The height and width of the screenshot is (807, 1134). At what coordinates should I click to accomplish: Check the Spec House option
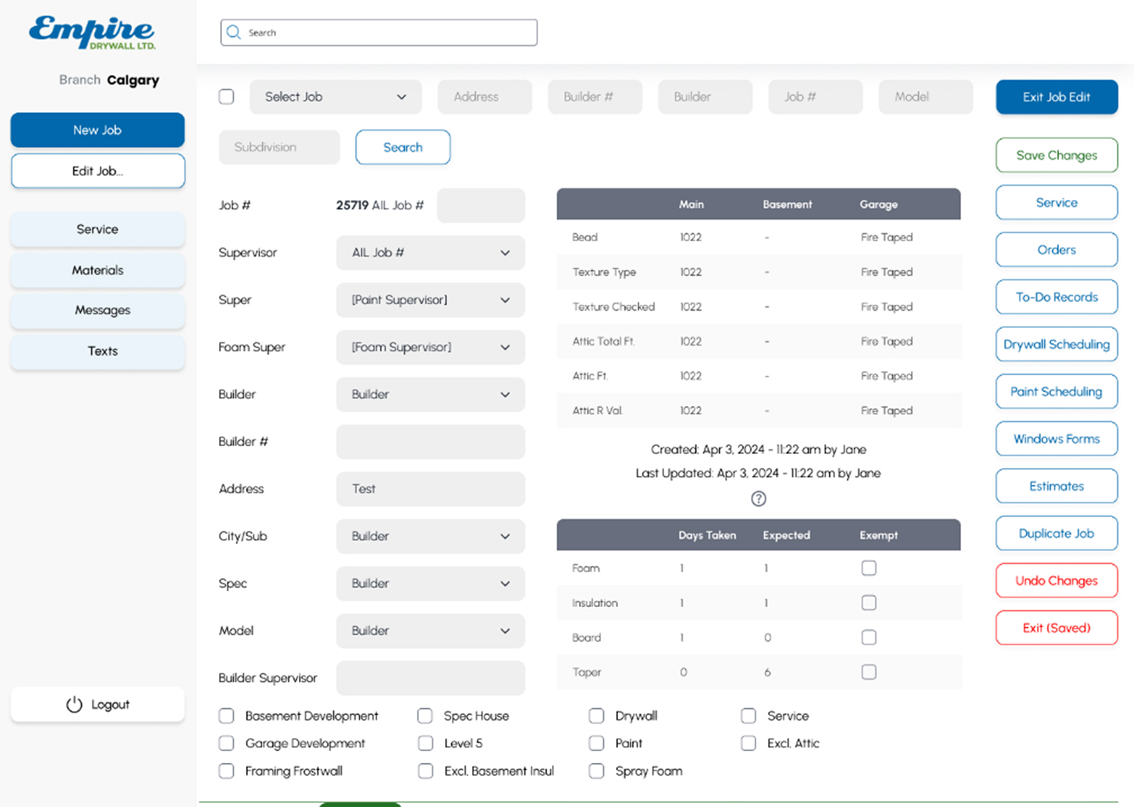[425, 716]
